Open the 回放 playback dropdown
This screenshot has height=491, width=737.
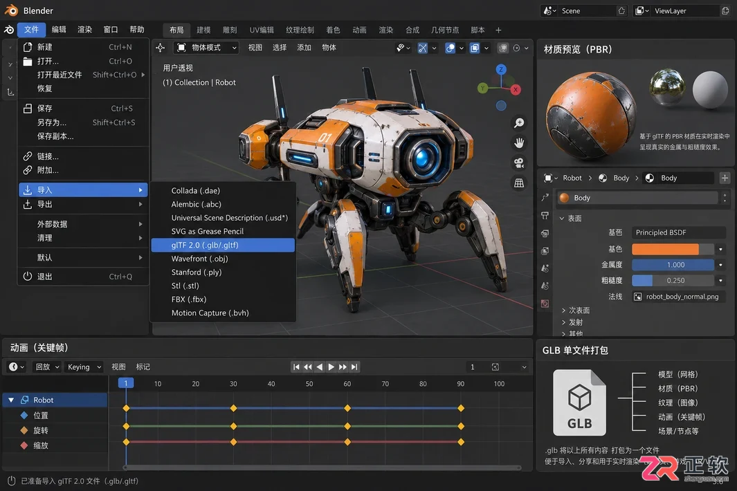[47, 367]
